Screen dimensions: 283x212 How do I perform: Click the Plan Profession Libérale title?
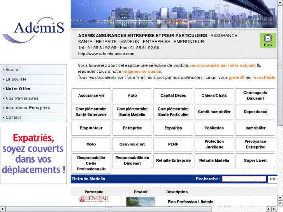pos(190,202)
